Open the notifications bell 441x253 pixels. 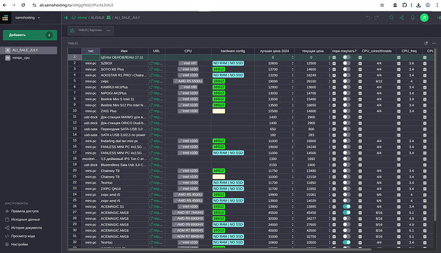pyautogui.click(x=413, y=18)
